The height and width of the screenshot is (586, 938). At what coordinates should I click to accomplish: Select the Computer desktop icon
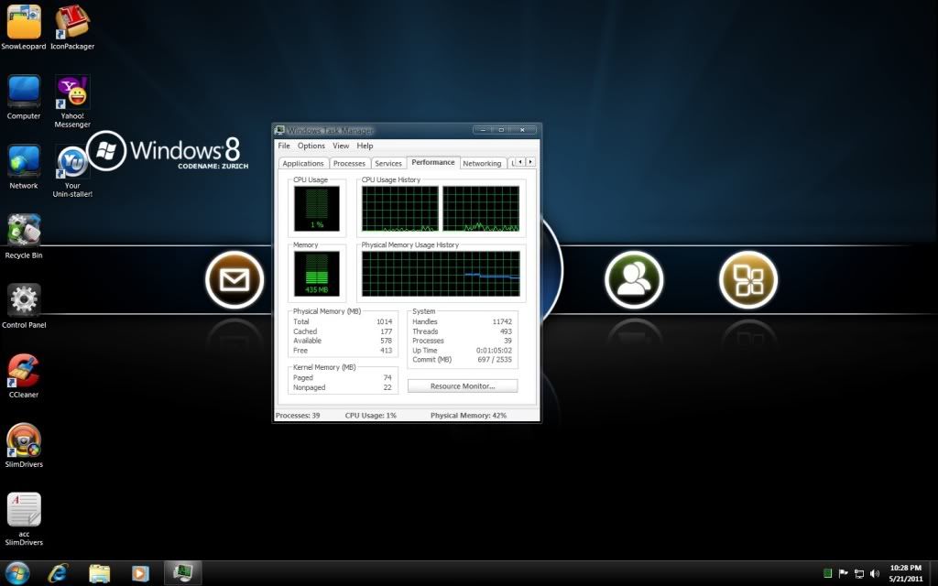(x=23, y=97)
